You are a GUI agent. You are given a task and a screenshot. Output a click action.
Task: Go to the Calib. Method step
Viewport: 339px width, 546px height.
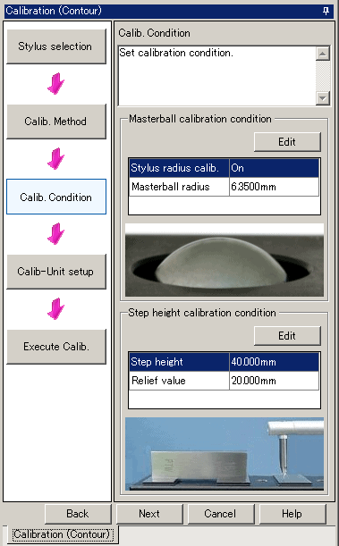tap(56, 122)
